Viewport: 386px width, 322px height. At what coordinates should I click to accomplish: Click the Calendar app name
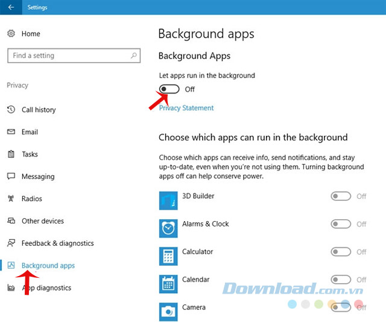(x=196, y=279)
